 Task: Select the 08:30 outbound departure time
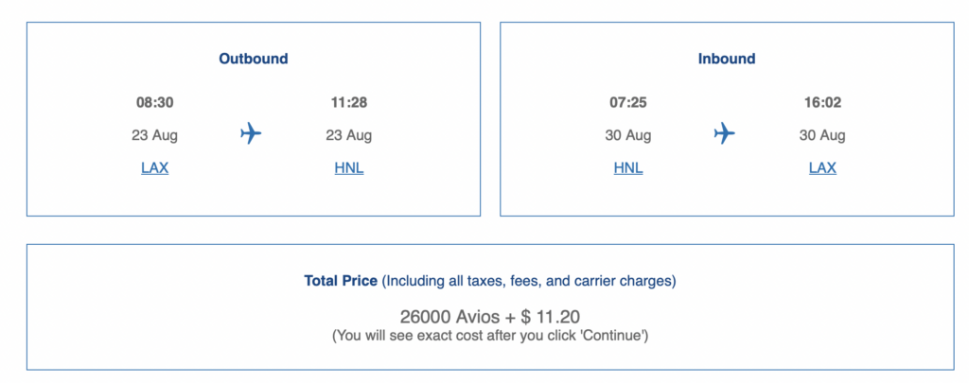pos(154,102)
